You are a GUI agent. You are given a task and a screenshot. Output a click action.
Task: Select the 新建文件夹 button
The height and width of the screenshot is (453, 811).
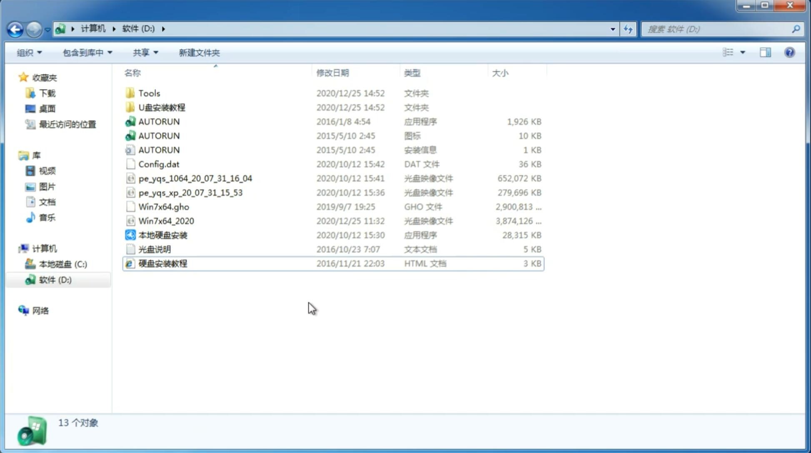click(200, 52)
